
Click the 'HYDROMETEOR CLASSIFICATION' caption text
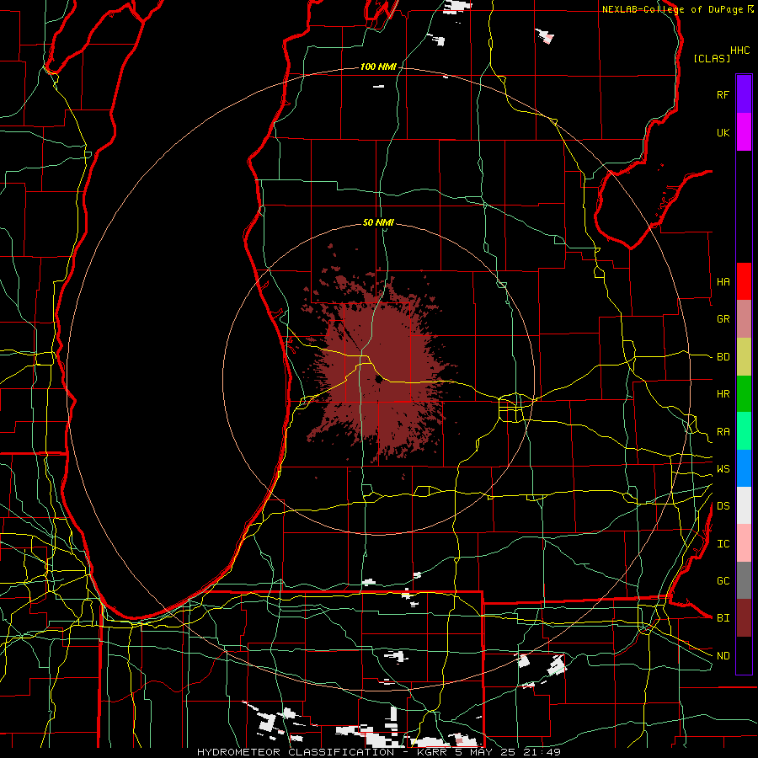coord(296,752)
